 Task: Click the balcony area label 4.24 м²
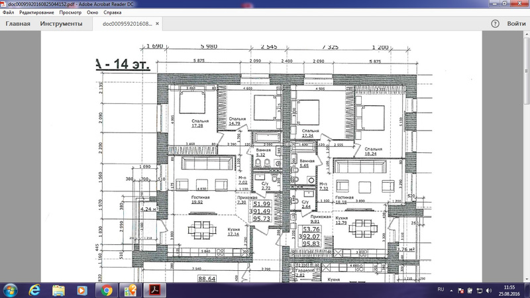(x=149, y=209)
